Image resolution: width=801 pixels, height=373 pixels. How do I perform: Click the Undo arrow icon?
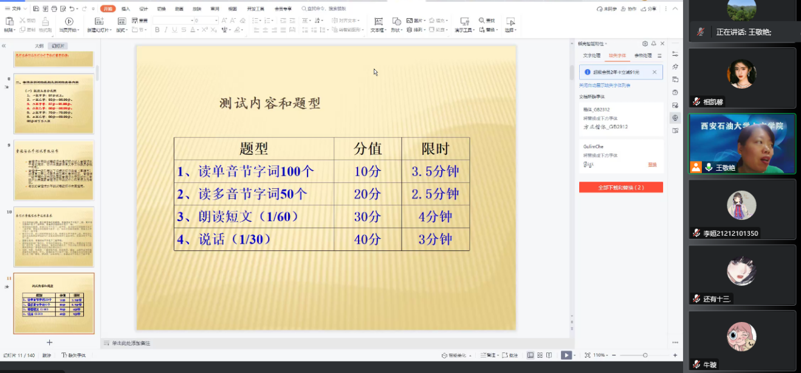tap(72, 9)
